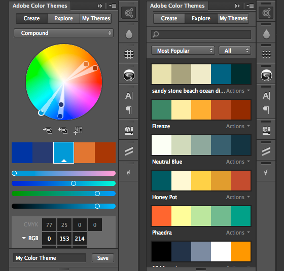
Task: Click cube-and-list panel icon in left dock
Action: pyautogui.click(x=129, y=130)
